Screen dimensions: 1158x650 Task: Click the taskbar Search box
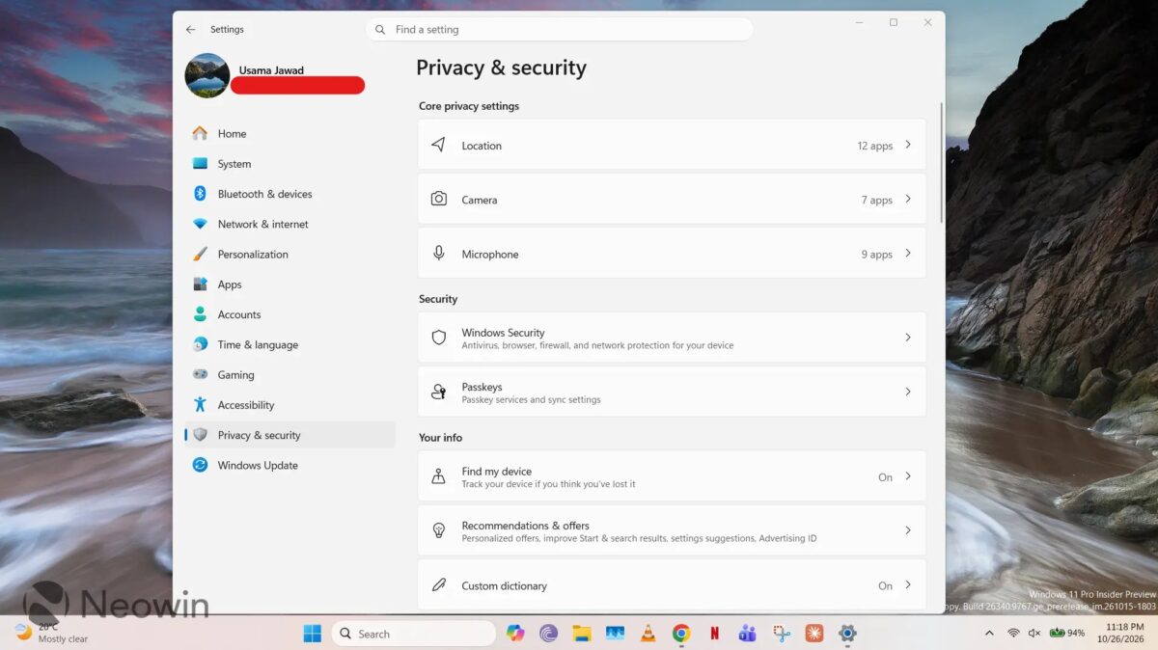click(414, 634)
